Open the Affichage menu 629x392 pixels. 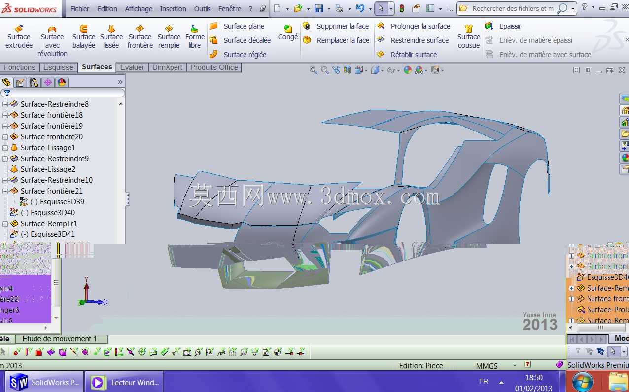(139, 9)
